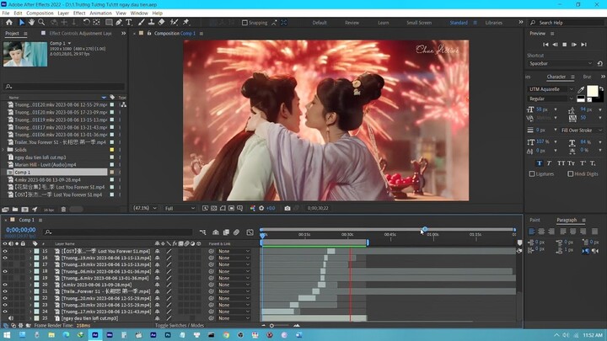This screenshot has height=341, width=607.
Task: Click Toggle Switches / Modes
Action: point(180,326)
